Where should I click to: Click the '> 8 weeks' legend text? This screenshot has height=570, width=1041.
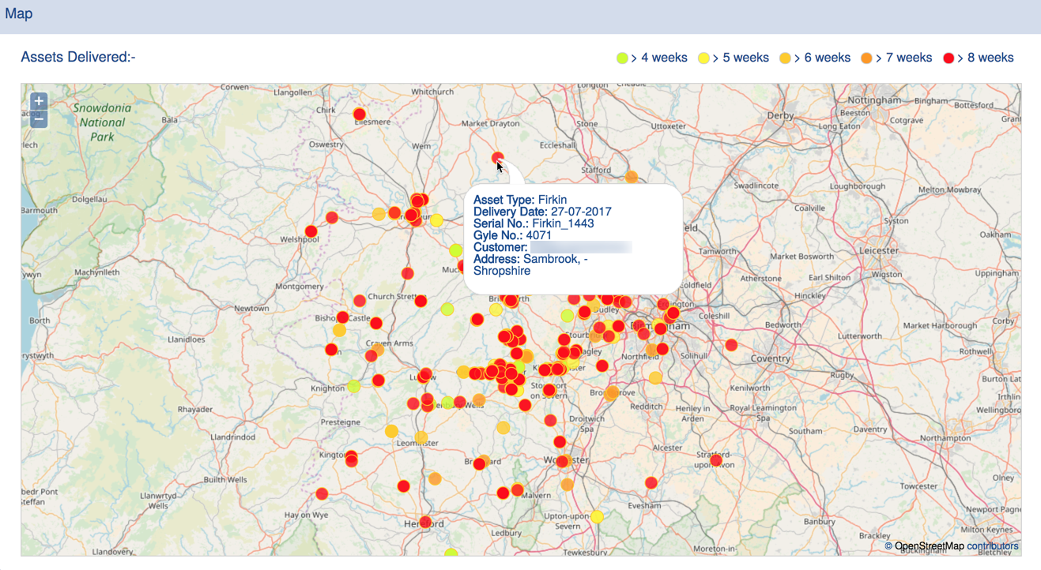coord(986,58)
